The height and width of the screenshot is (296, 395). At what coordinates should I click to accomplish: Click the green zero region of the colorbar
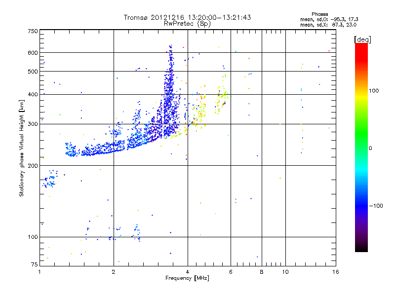point(361,148)
